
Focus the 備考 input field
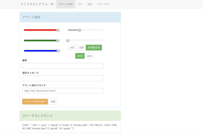click(x=63, y=66)
